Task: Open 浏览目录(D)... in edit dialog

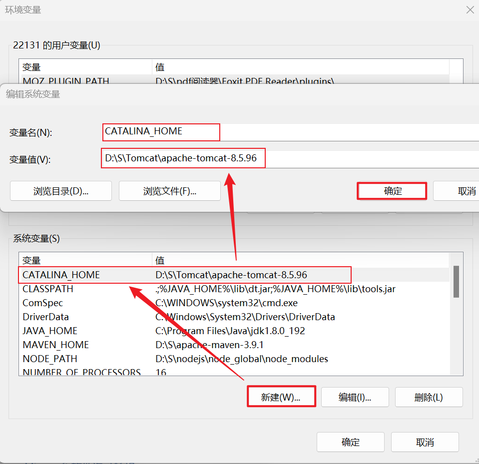Action: pyautogui.click(x=61, y=191)
